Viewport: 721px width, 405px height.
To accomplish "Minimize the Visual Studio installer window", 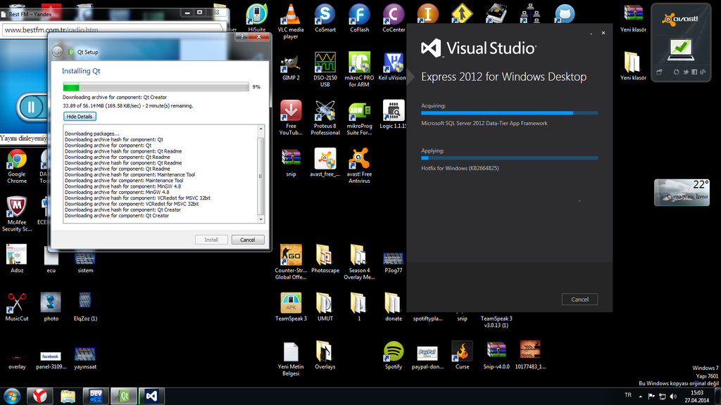I will [591, 33].
